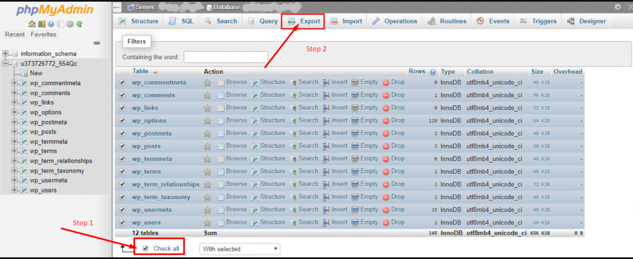Star wp_commentmeta as a favorite table
Image resolution: width=633 pixels, height=259 pixels.
(208, 83)
